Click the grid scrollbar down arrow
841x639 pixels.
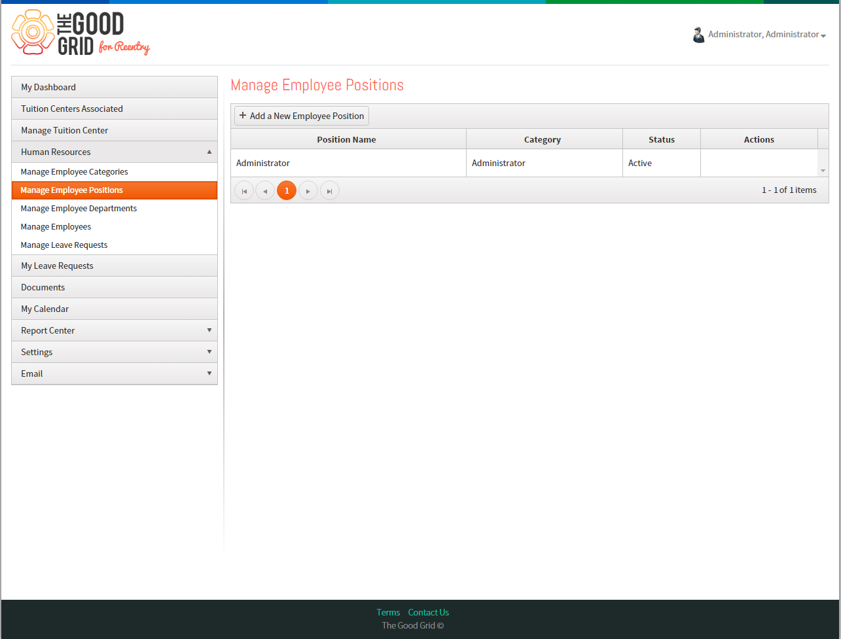coord(823,171)
